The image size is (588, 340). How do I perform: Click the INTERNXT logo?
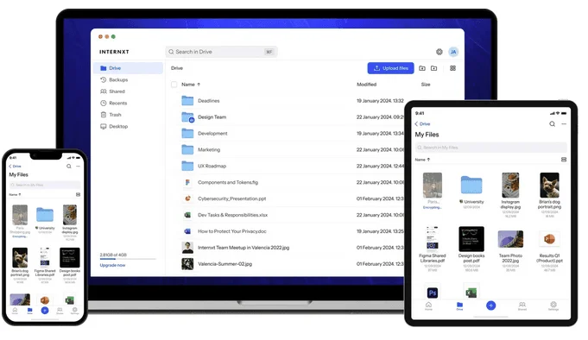pos(114,52)
